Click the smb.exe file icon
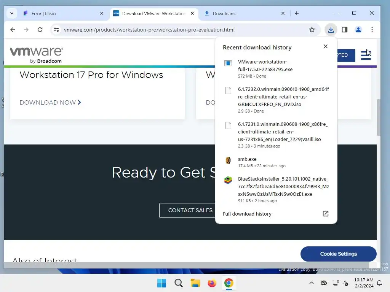This screenshot has height=292, width=390. tap(228, 160)
